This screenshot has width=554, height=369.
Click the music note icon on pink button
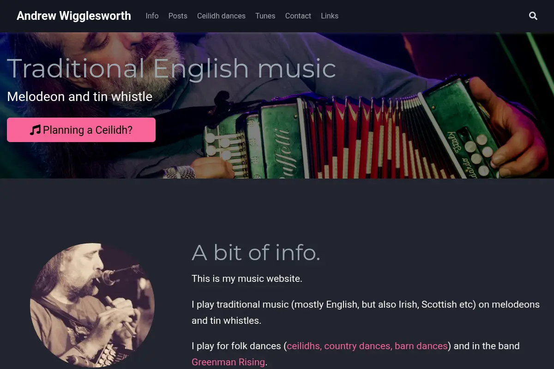35,130
